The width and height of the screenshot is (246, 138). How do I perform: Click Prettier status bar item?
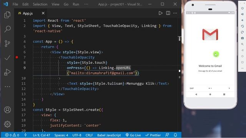coord(153,135)
